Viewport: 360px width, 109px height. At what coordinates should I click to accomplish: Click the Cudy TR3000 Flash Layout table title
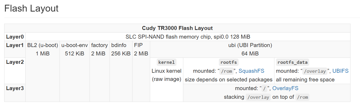click(177, 28)
